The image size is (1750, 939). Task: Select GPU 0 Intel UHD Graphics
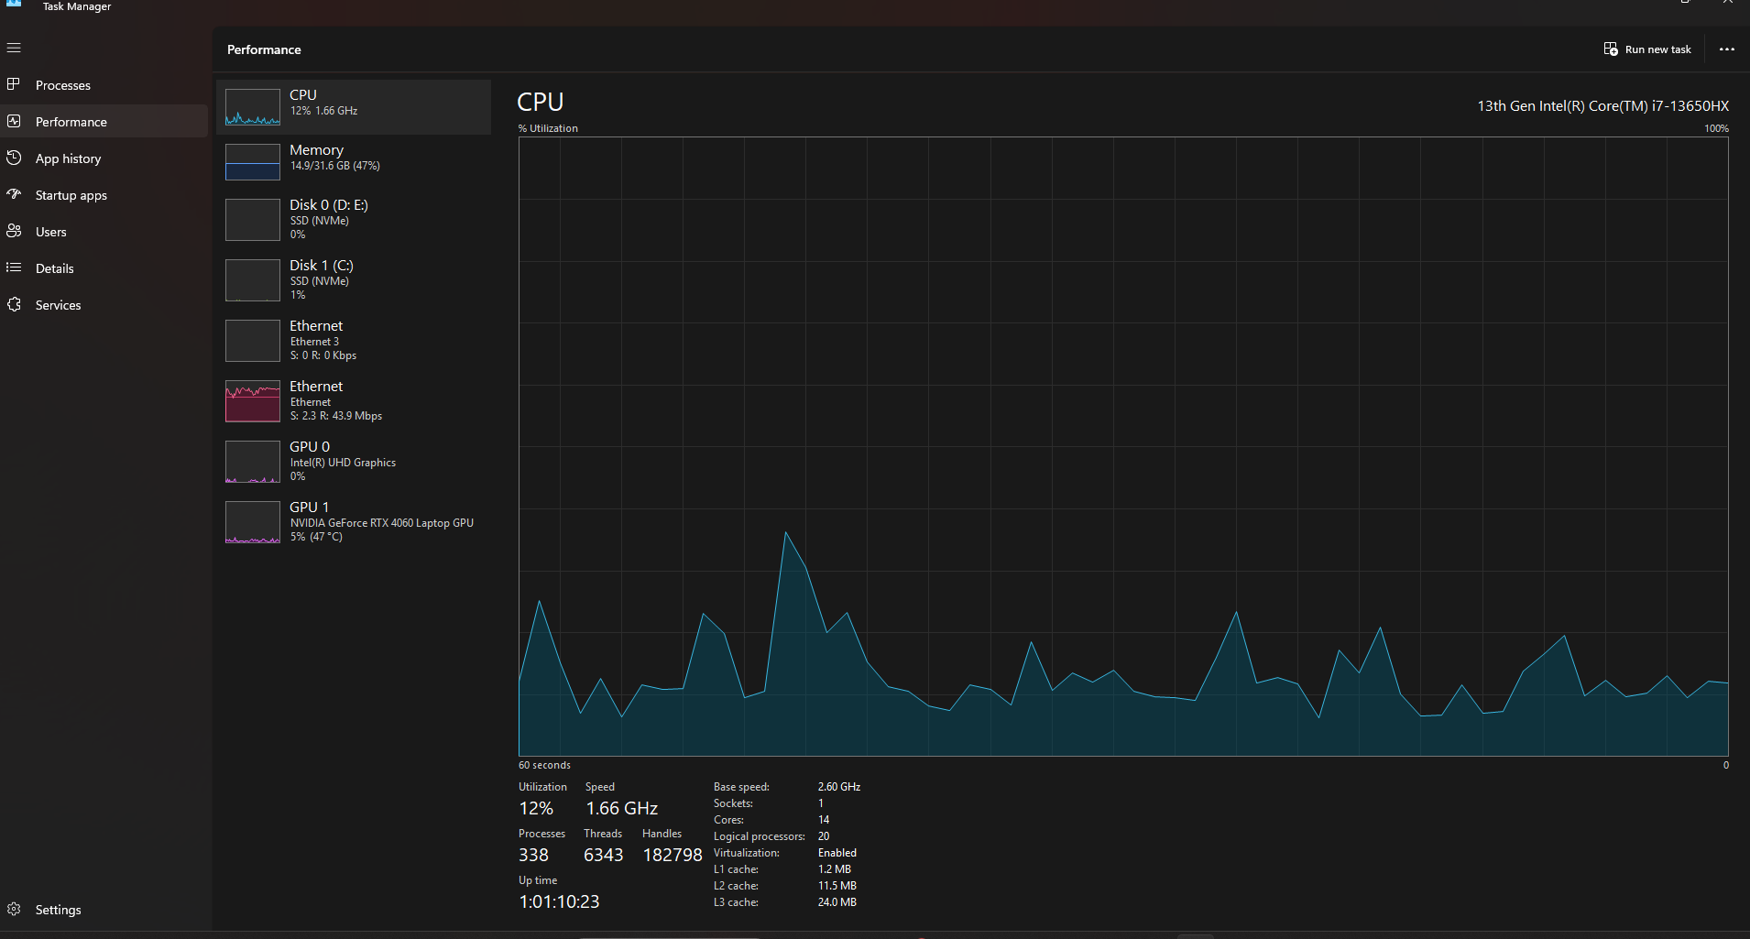click(x=354, y=461)
